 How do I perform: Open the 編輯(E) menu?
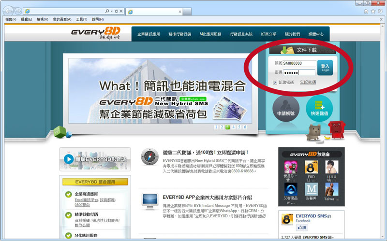tap(27, 19)
